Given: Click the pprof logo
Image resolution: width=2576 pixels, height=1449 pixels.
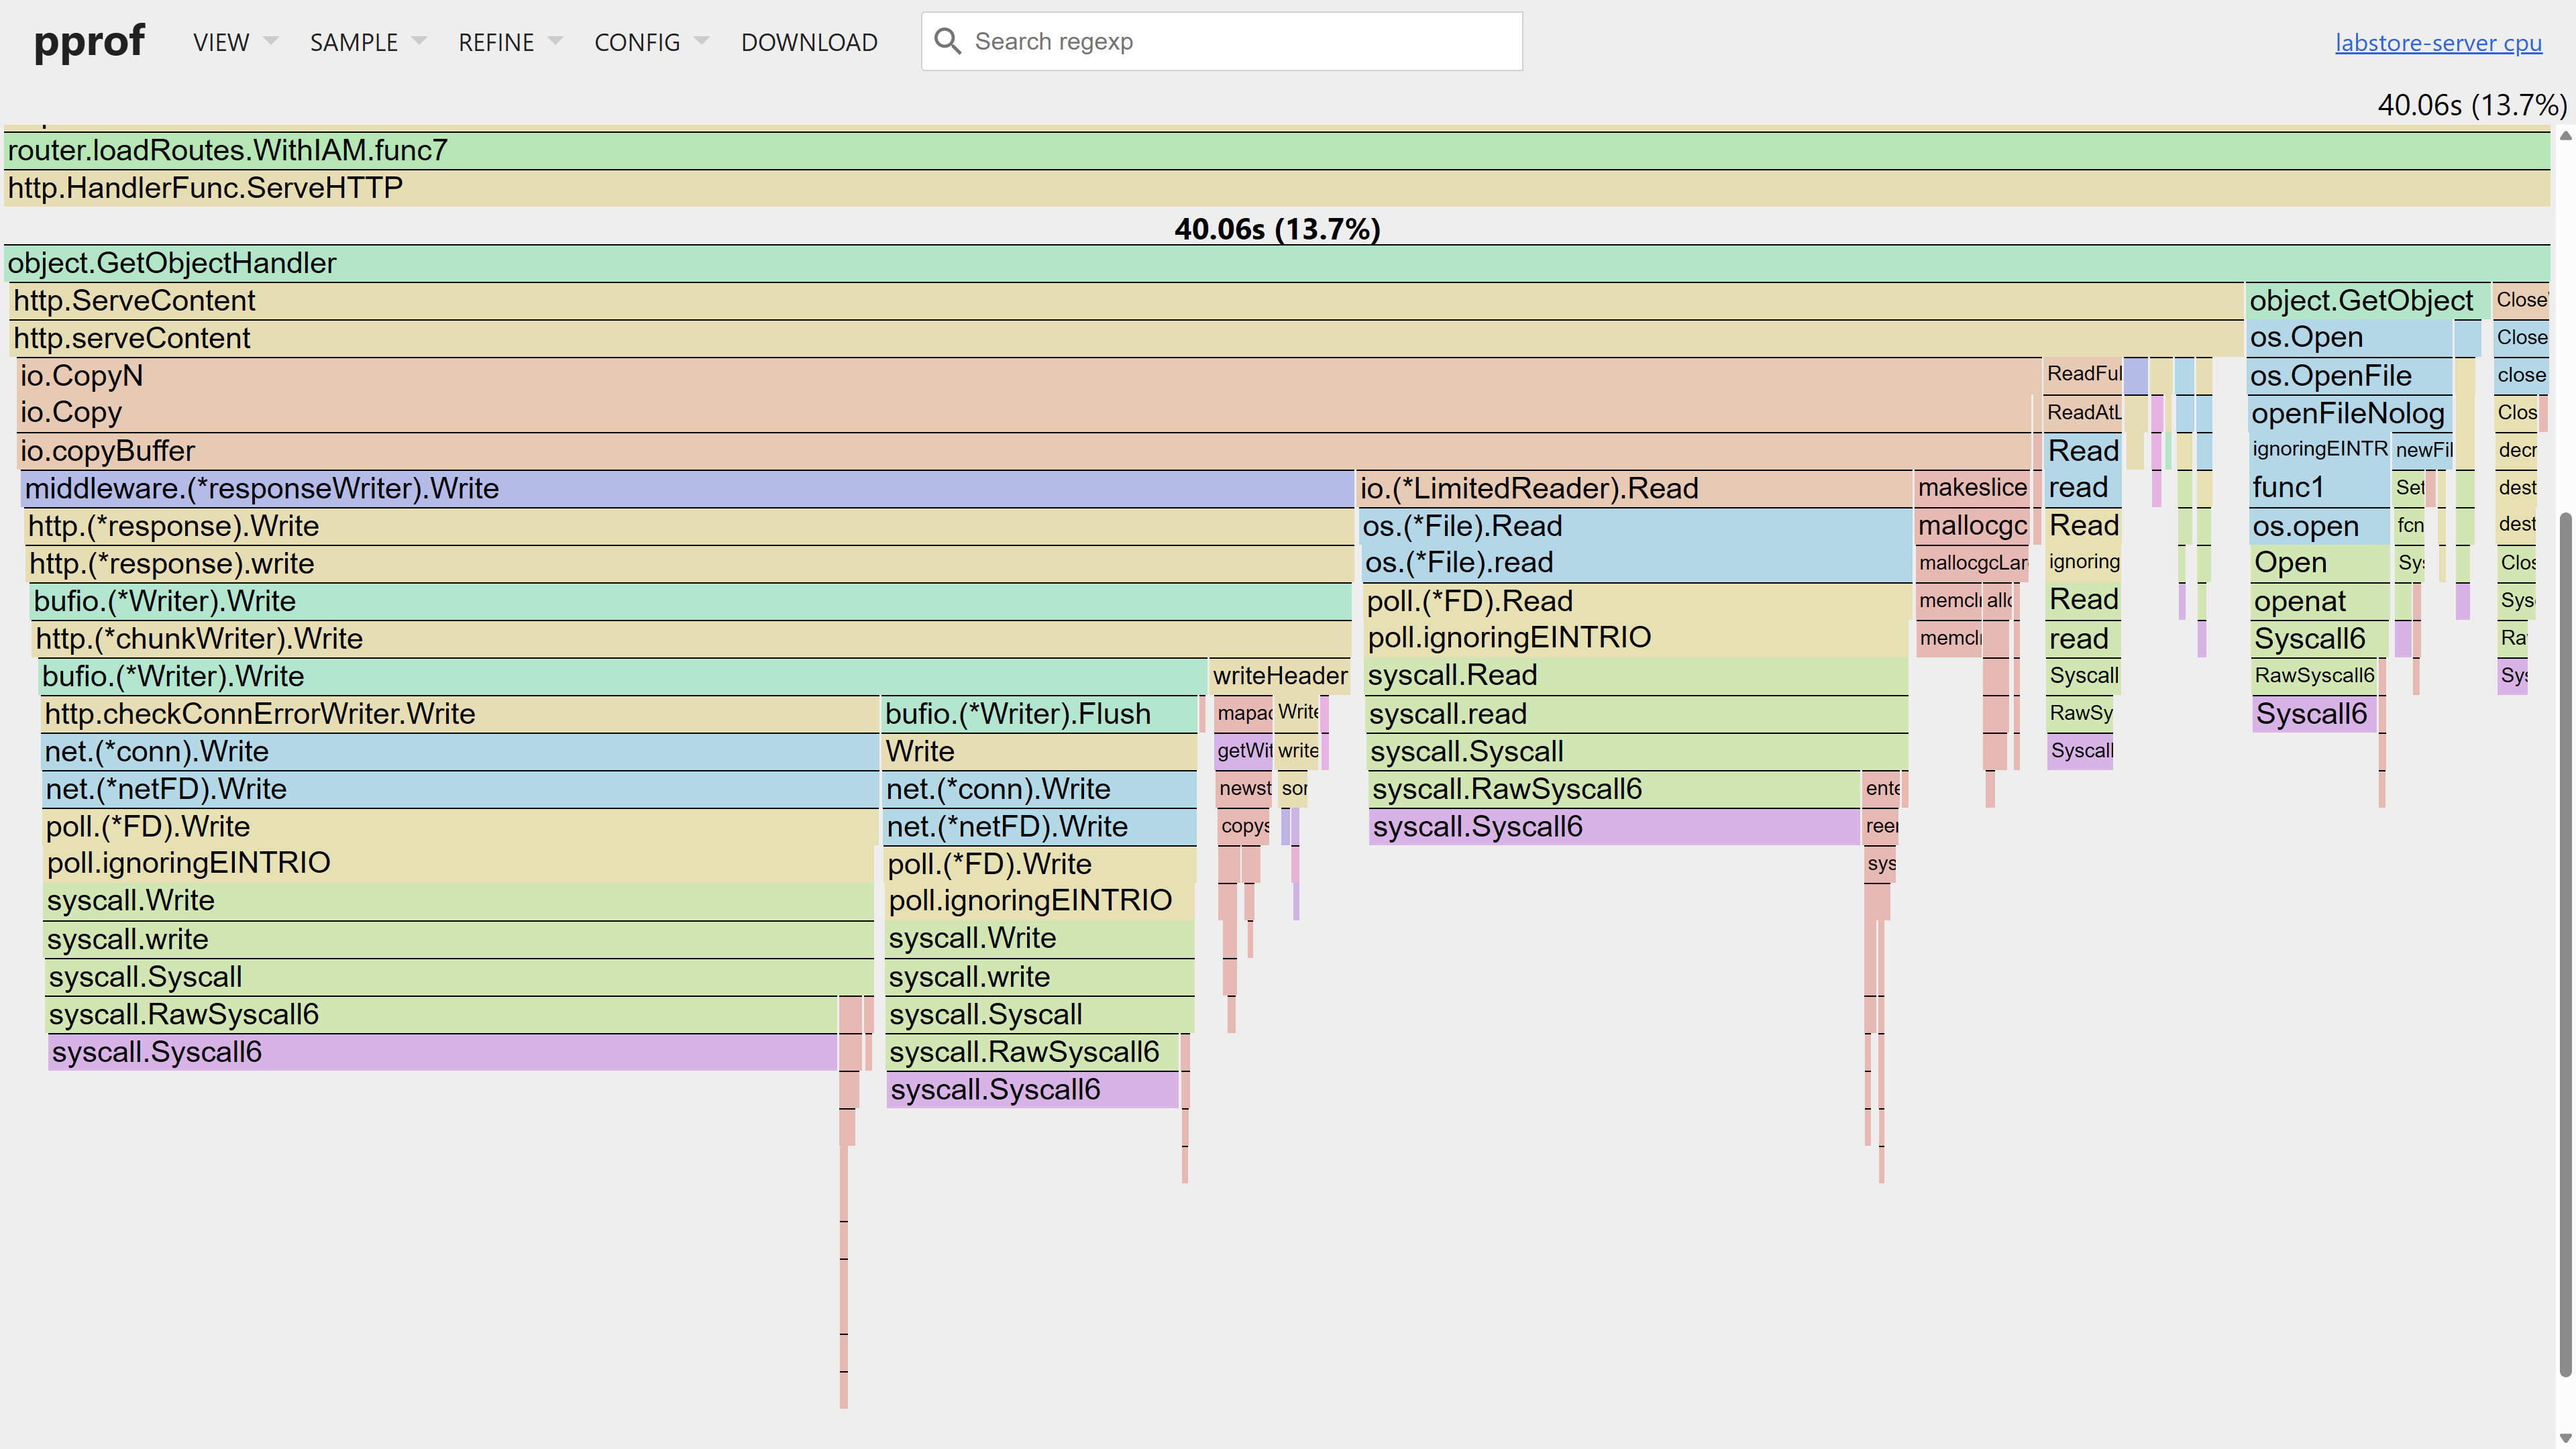Looking at the screenshot, I should pos(89,41).
